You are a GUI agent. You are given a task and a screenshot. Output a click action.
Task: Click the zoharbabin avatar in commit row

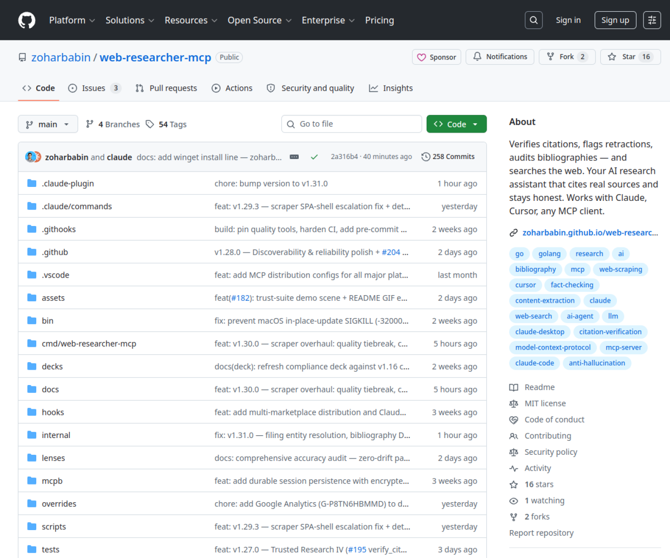click(30, 157)
